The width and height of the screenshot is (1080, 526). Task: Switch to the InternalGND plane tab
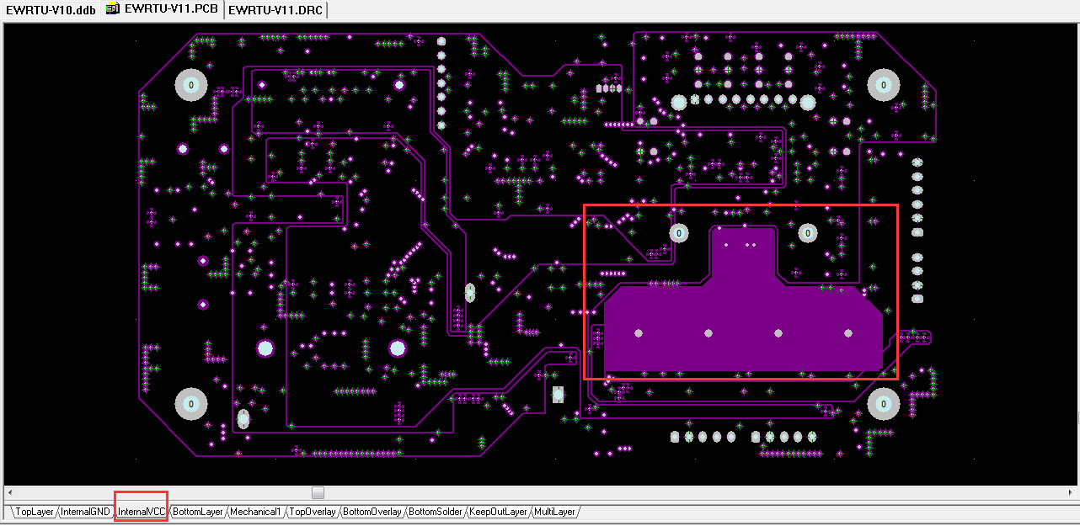(x=86, y=512)
